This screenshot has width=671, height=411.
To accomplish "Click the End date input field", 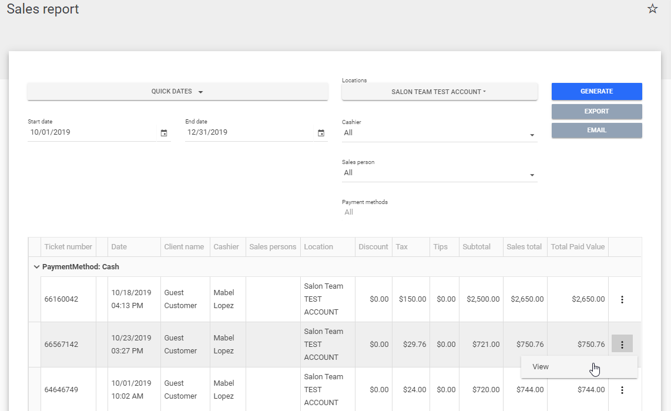I will [247, 133].
